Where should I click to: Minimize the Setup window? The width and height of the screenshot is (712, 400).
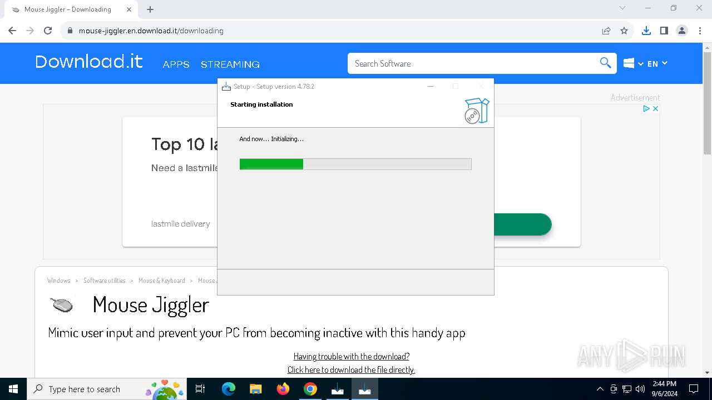(431, 86)
